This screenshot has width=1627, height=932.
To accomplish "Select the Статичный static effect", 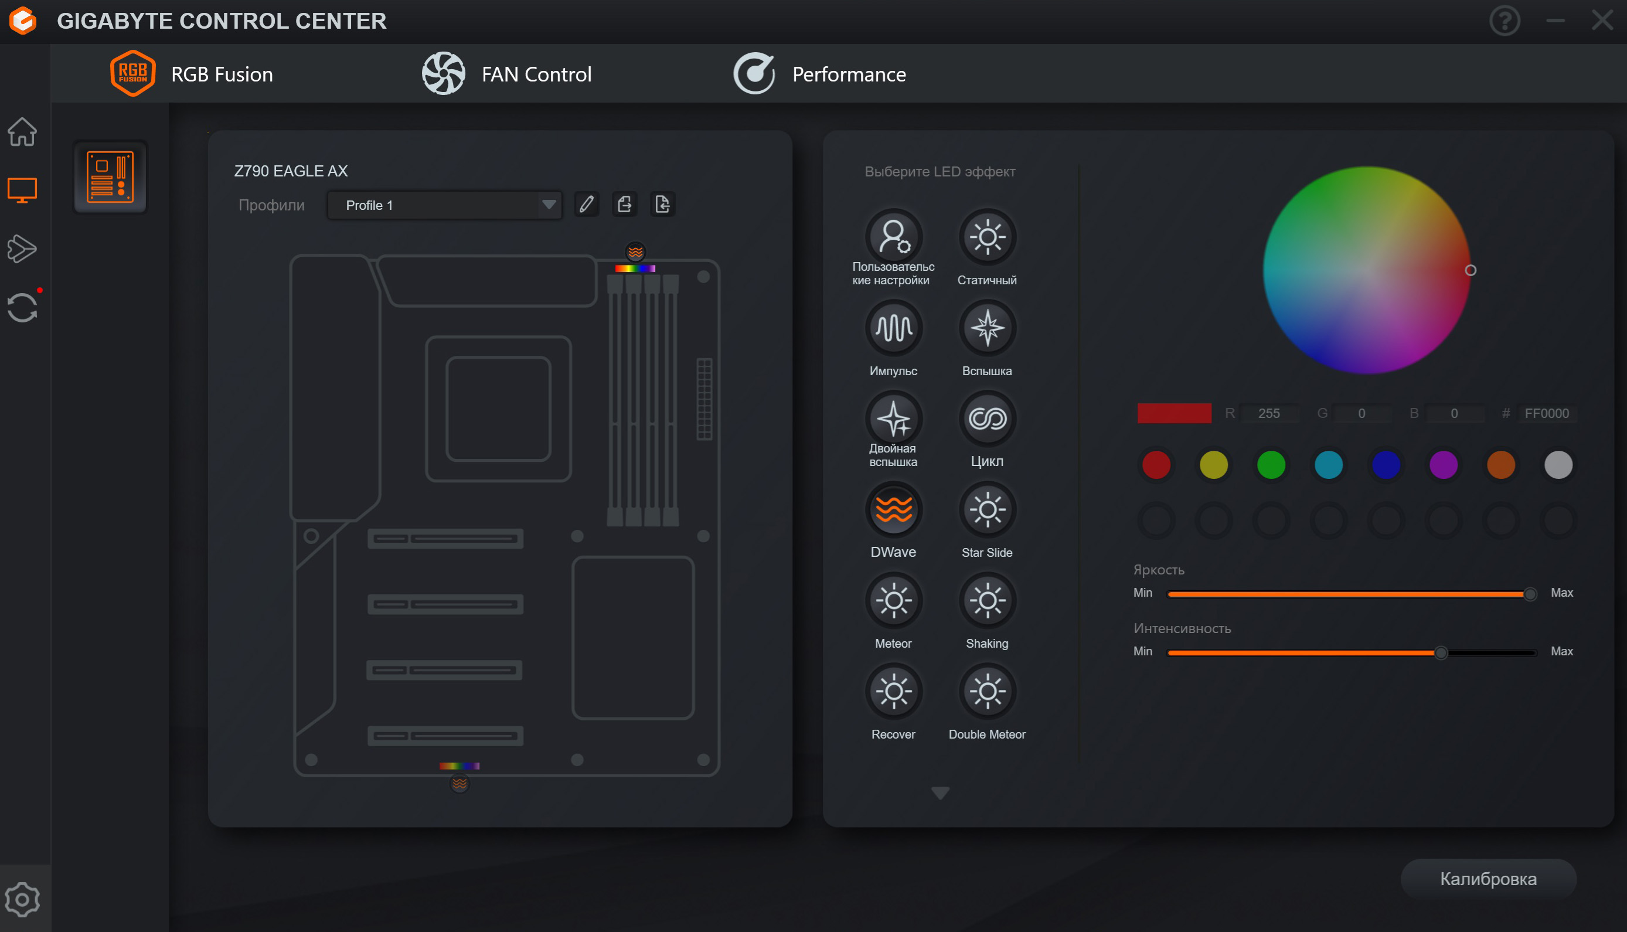I will click(986, 237).
